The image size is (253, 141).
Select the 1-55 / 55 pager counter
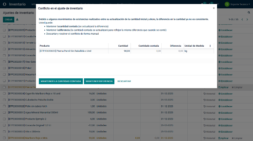[x=233, y=19]
